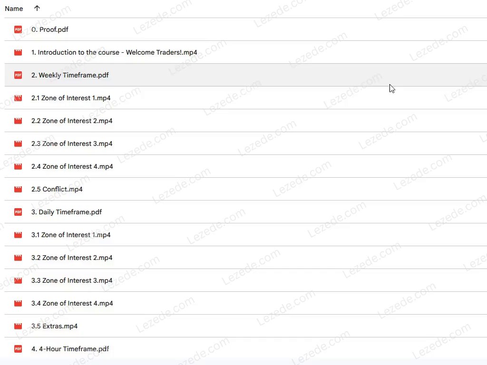Click the PDF icon for 3. Daily Timeframe
487x365 pixels.
18,212
